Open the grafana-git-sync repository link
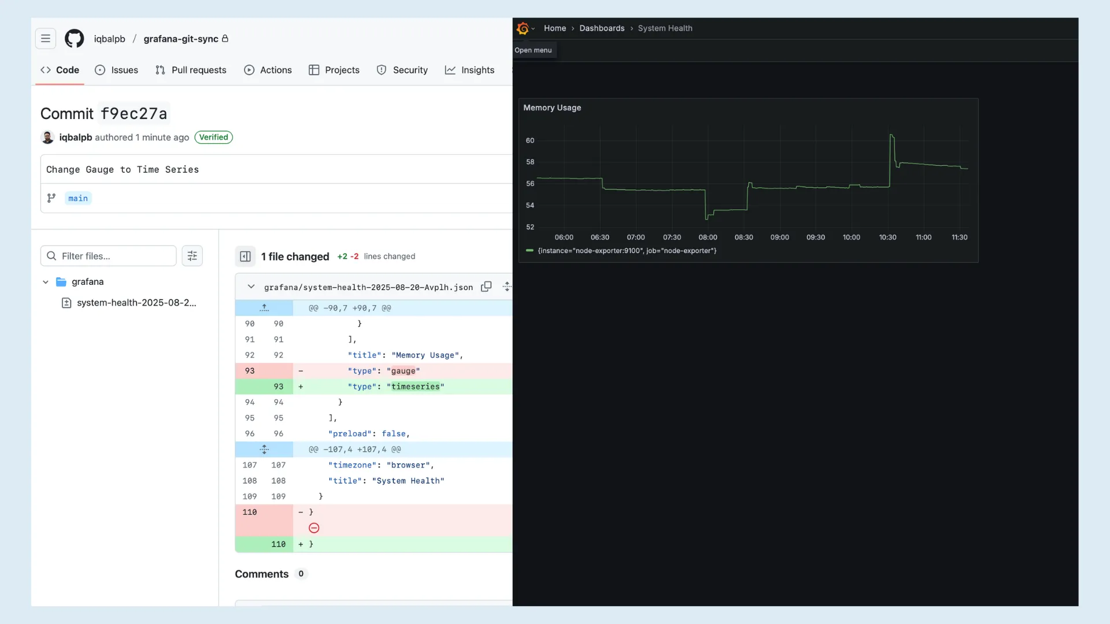This screenshot has width=1110, height=624. 181,39
